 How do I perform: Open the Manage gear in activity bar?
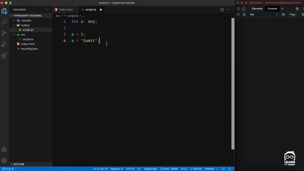point(4,161)
